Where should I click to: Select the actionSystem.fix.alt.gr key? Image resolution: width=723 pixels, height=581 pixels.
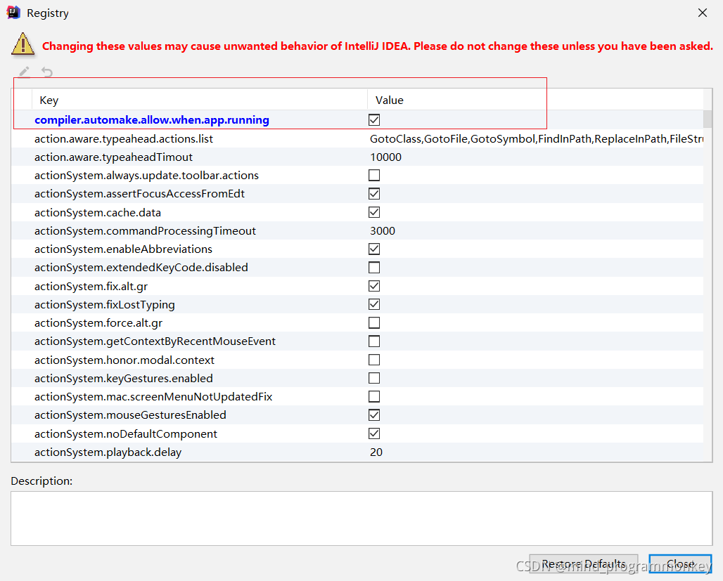tap(91, 286)
